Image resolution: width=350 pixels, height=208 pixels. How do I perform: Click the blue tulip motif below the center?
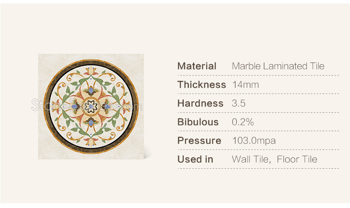pyautogui.click(x=91, y=122)
